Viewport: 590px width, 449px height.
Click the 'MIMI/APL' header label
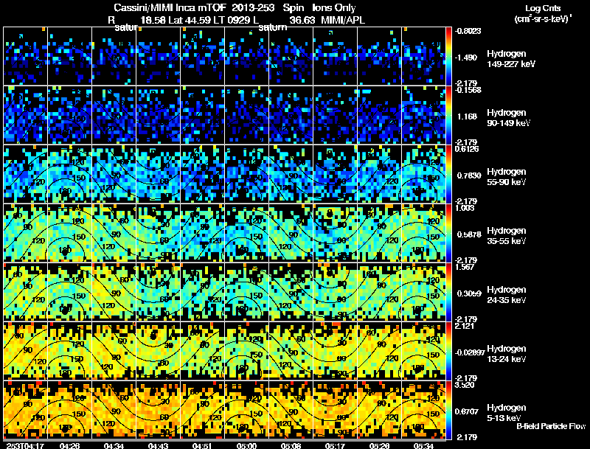click(x=343, y=21)
